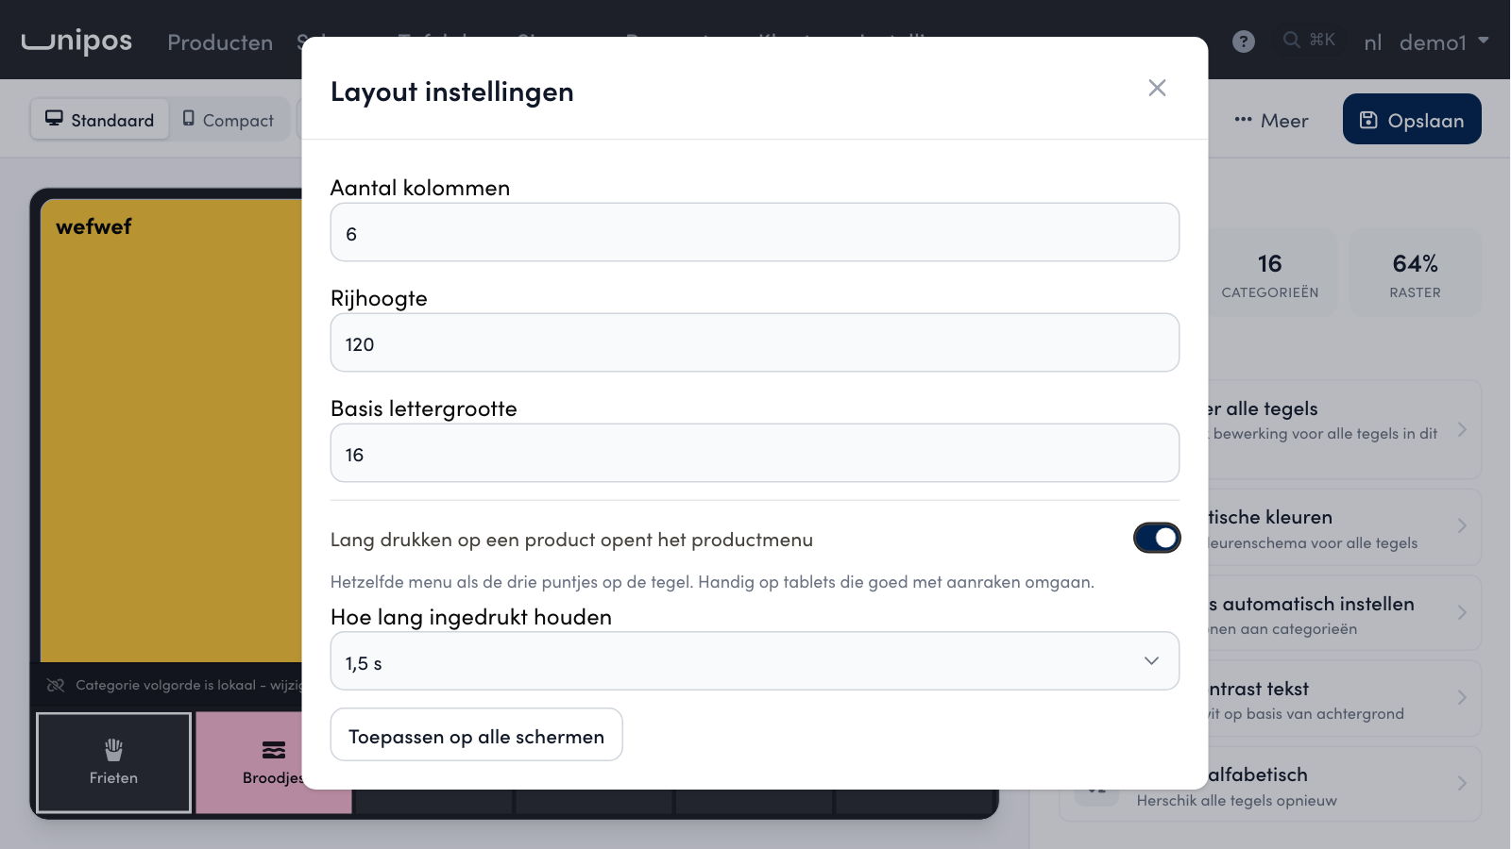Select the Frieten category tile
This screenshot has height=849, width=1511.
(x=113, y=762)
